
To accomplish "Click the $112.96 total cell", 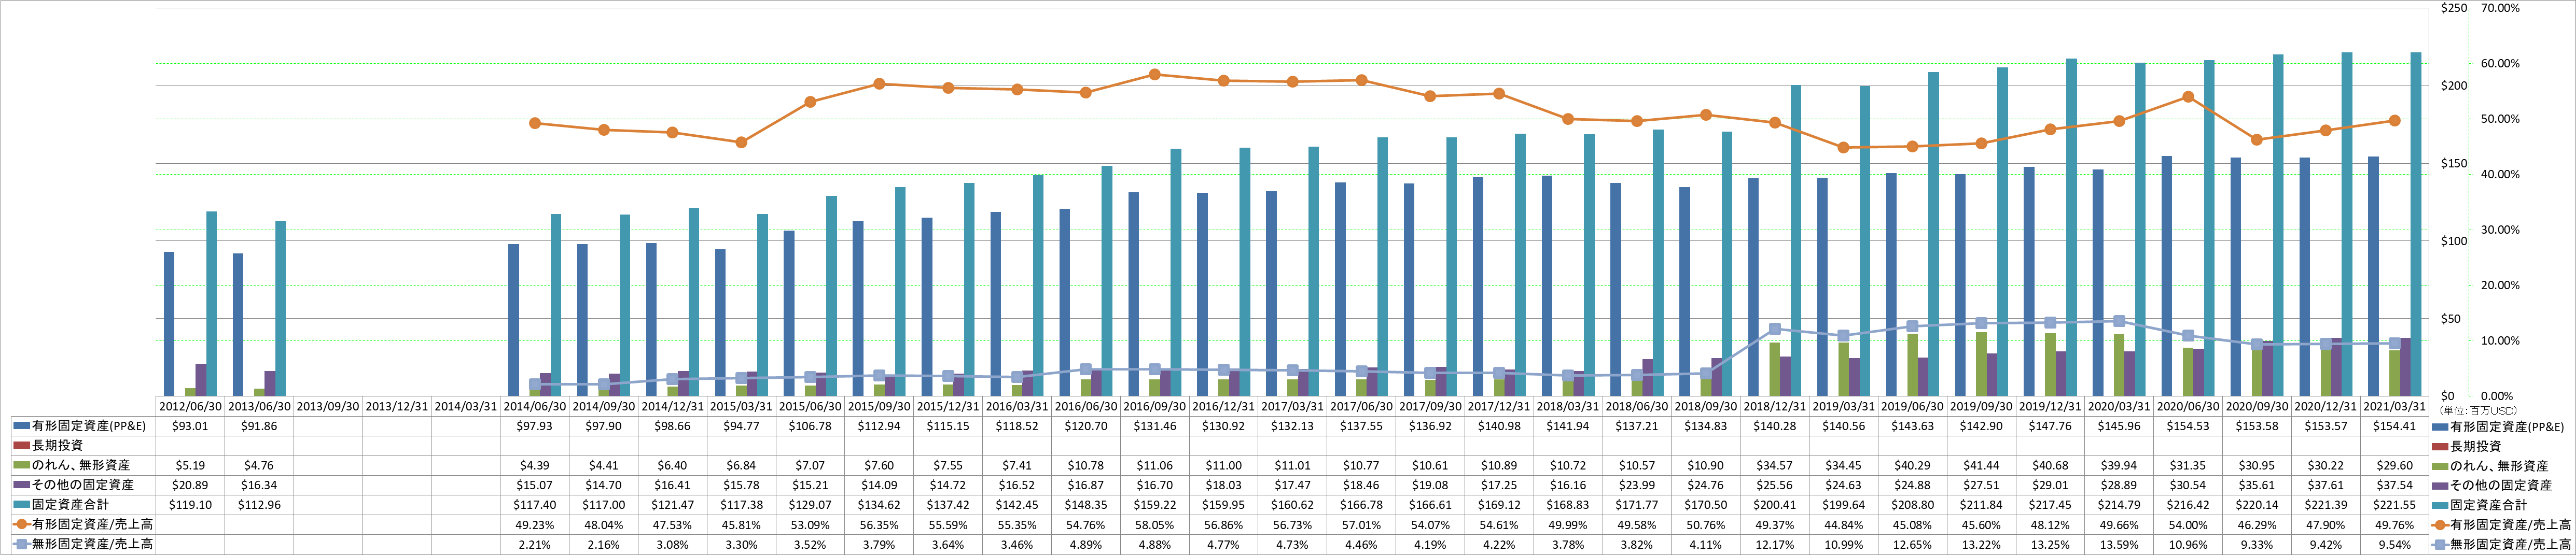I will click(x=259, y=505).
